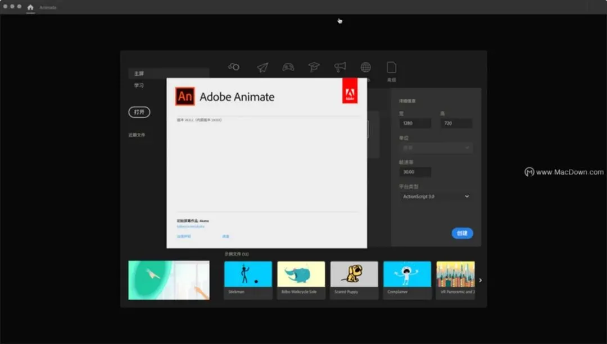607x344 pixels.
Task: Open the green tutorial banner thumbnail
Action: pyautogui.click(x=169, y=280)
